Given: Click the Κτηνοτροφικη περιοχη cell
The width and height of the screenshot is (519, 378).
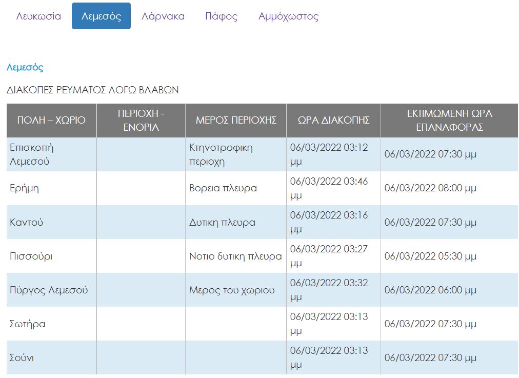Looking at the screenshot, I should (x=236, y=154).
